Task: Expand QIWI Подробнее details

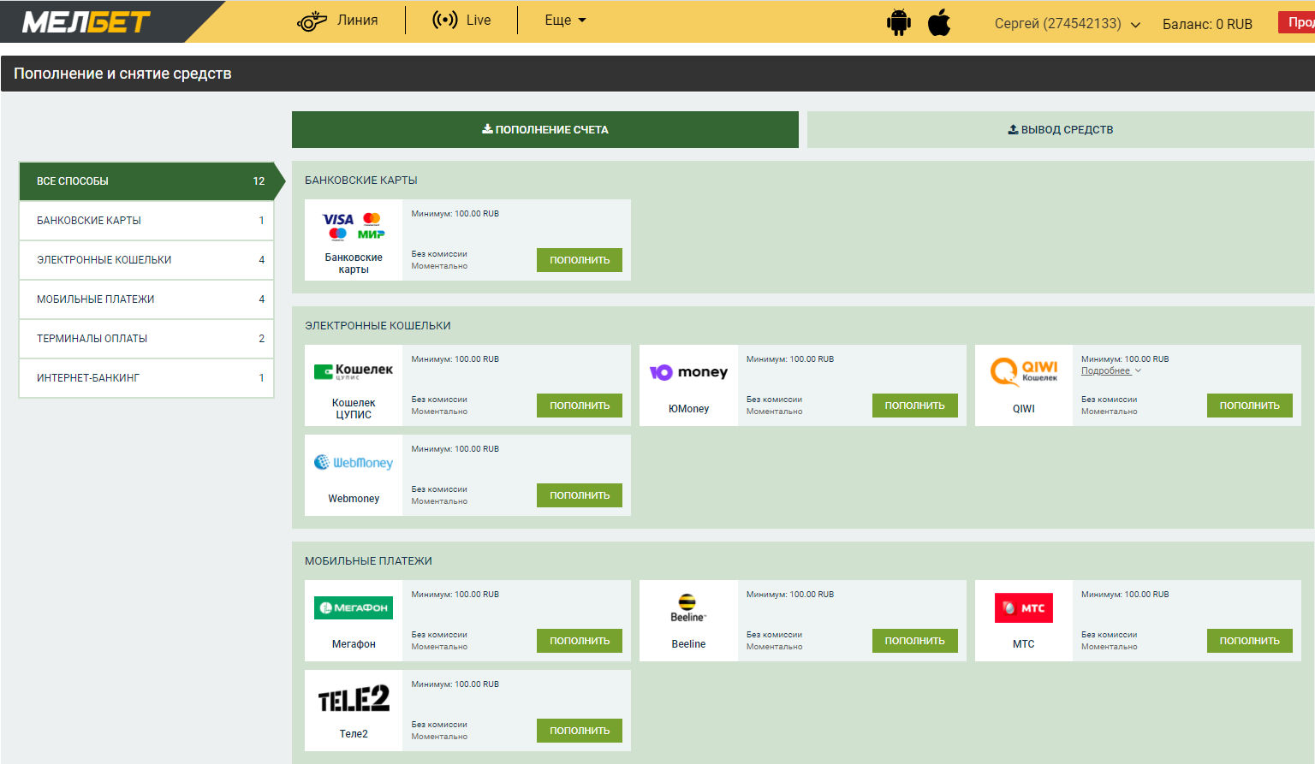Action: pos(1110,370)
